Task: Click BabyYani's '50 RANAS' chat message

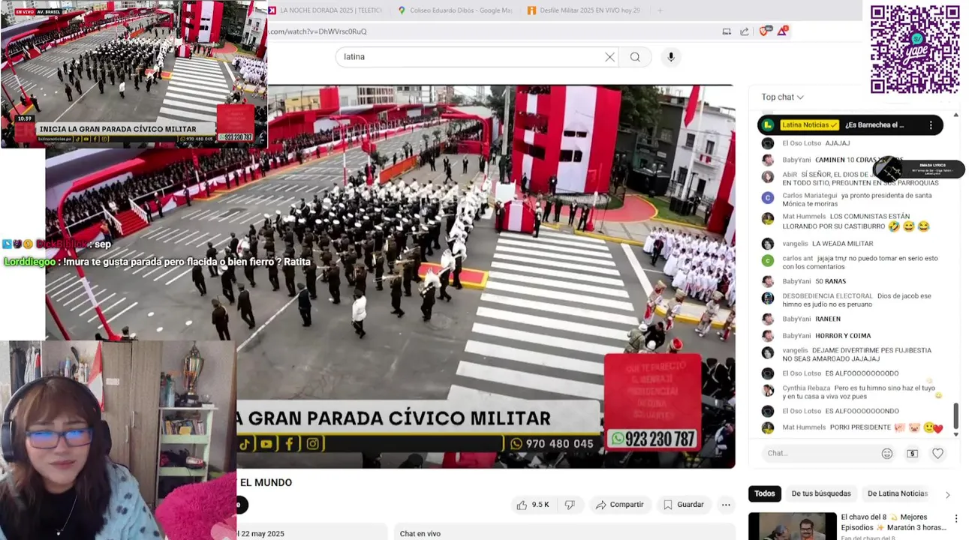Action: click(814, 281)
